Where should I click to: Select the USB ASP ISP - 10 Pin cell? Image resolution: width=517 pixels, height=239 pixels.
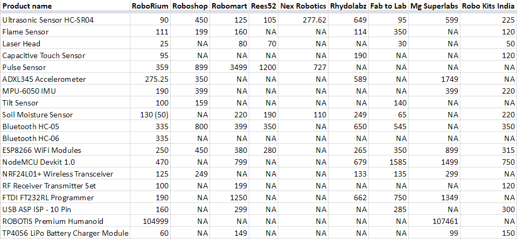tap(65, 209)
